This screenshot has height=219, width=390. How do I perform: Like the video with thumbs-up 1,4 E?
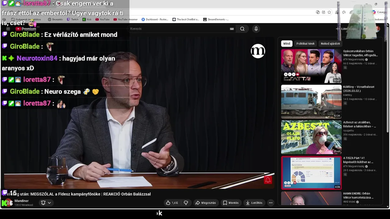tap(172, 203)
